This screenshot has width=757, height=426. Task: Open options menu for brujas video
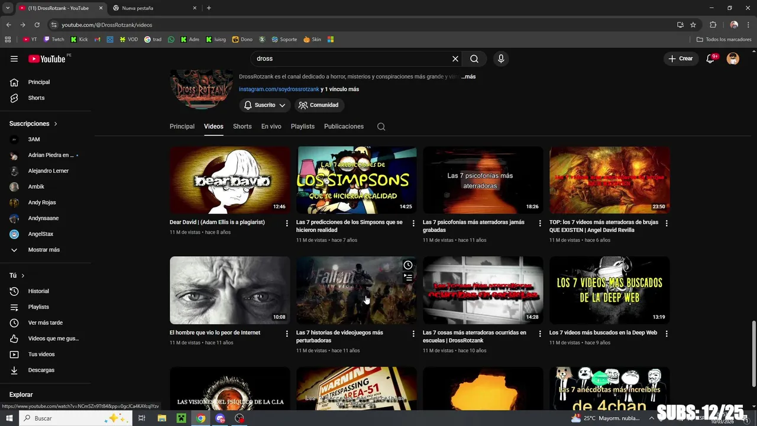667,223
